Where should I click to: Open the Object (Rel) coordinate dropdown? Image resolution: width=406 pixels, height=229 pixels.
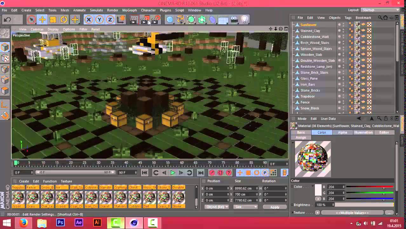(x=217, y=207)
